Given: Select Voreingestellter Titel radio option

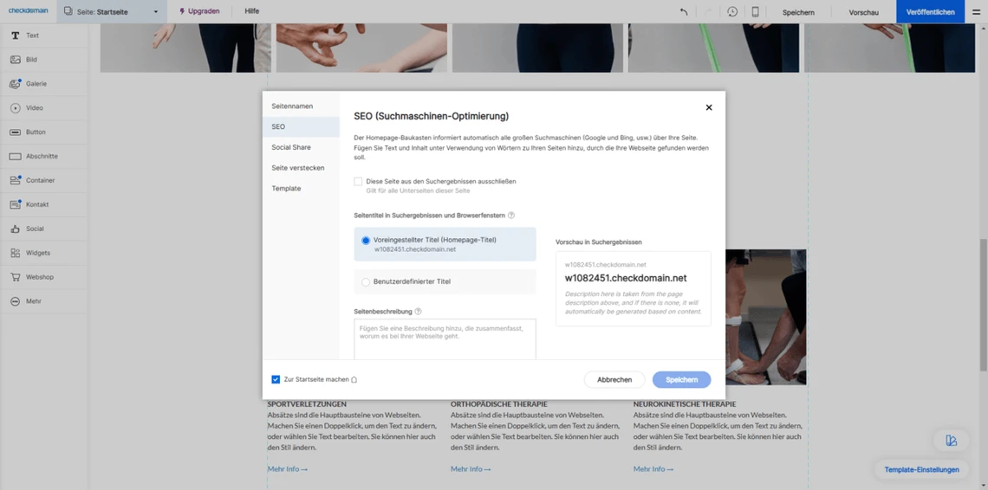Looking at the screenshot, I should coord(366,241).
